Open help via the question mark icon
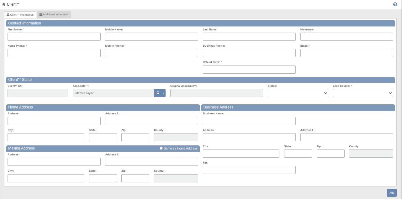 pyautogui.click(x=395, y=4)
